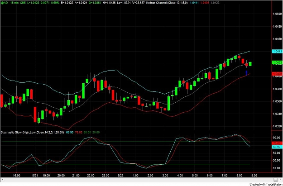Click the cyan 1.0441 price tag on the axis
Viewport: 283px width, 186px height.
277,52
